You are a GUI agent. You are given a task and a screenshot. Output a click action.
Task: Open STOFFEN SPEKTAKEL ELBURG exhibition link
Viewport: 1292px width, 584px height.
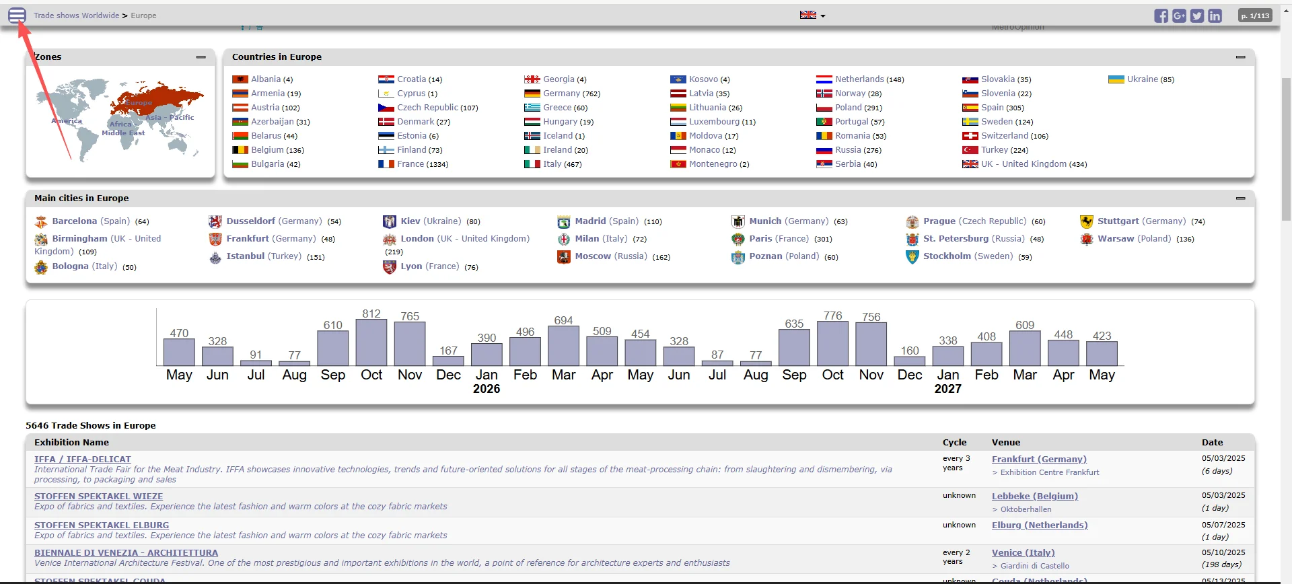[102, 525]
